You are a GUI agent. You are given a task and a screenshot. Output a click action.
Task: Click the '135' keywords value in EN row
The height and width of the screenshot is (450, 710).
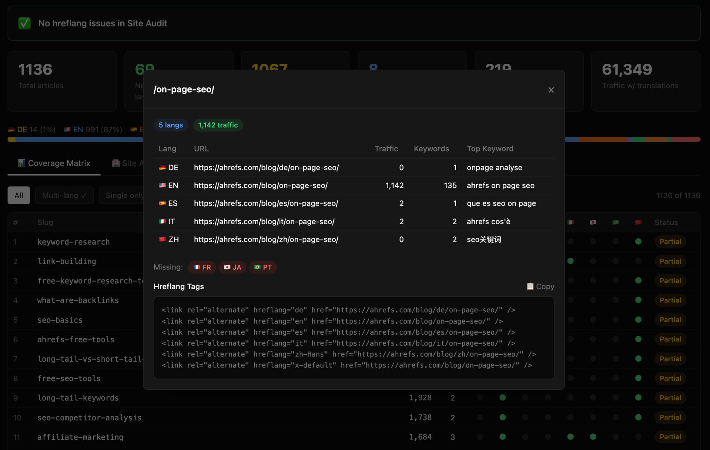click(x=450, y=186)
